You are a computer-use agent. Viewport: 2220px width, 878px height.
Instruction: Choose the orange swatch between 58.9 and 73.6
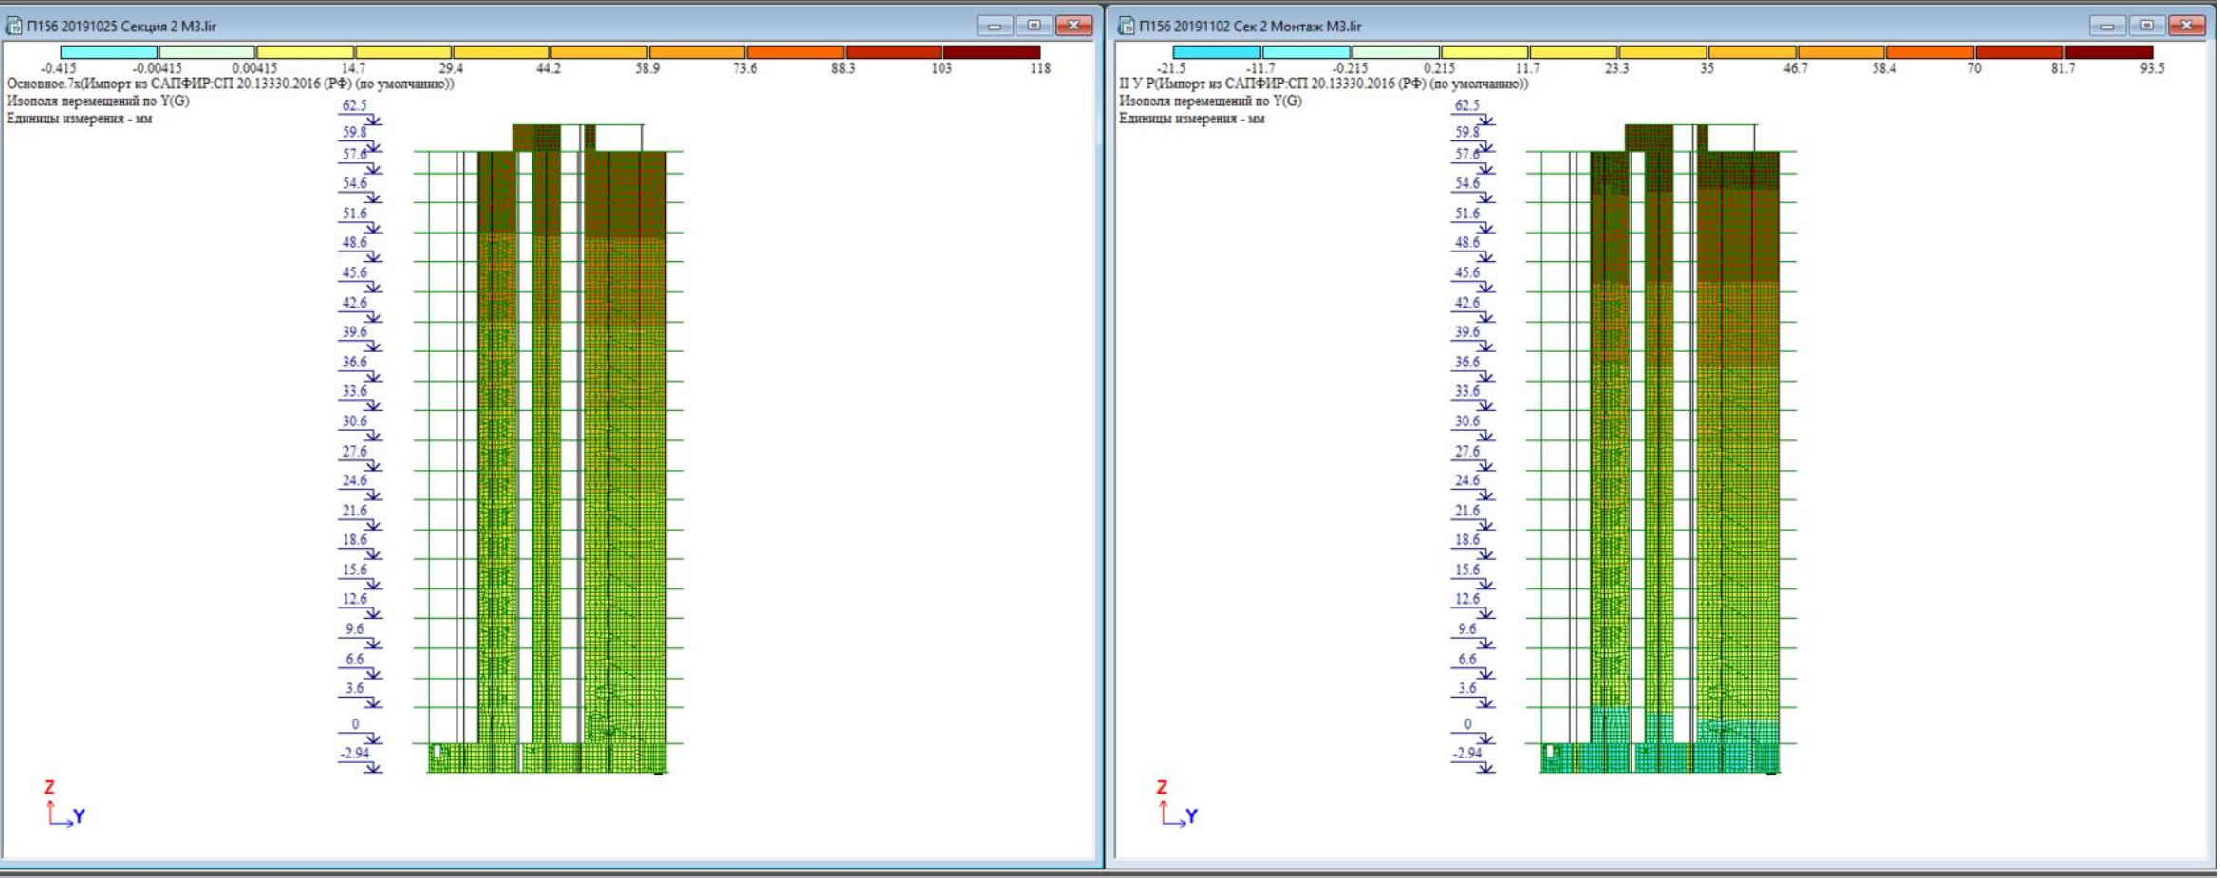(x=697, y=52)
